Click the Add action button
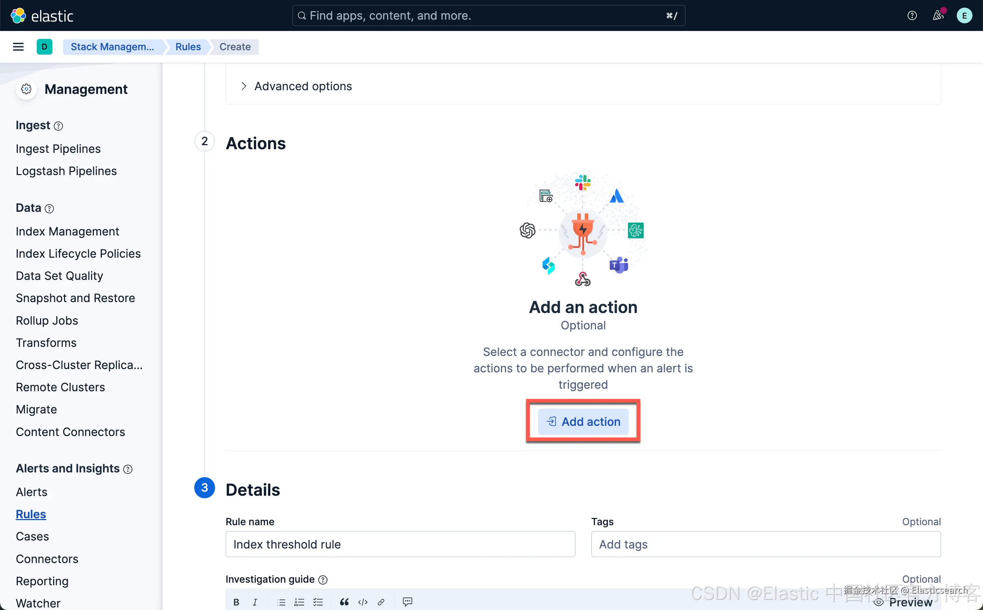The height and width of the screenshot is (610, 983). (x=583, y=421)
